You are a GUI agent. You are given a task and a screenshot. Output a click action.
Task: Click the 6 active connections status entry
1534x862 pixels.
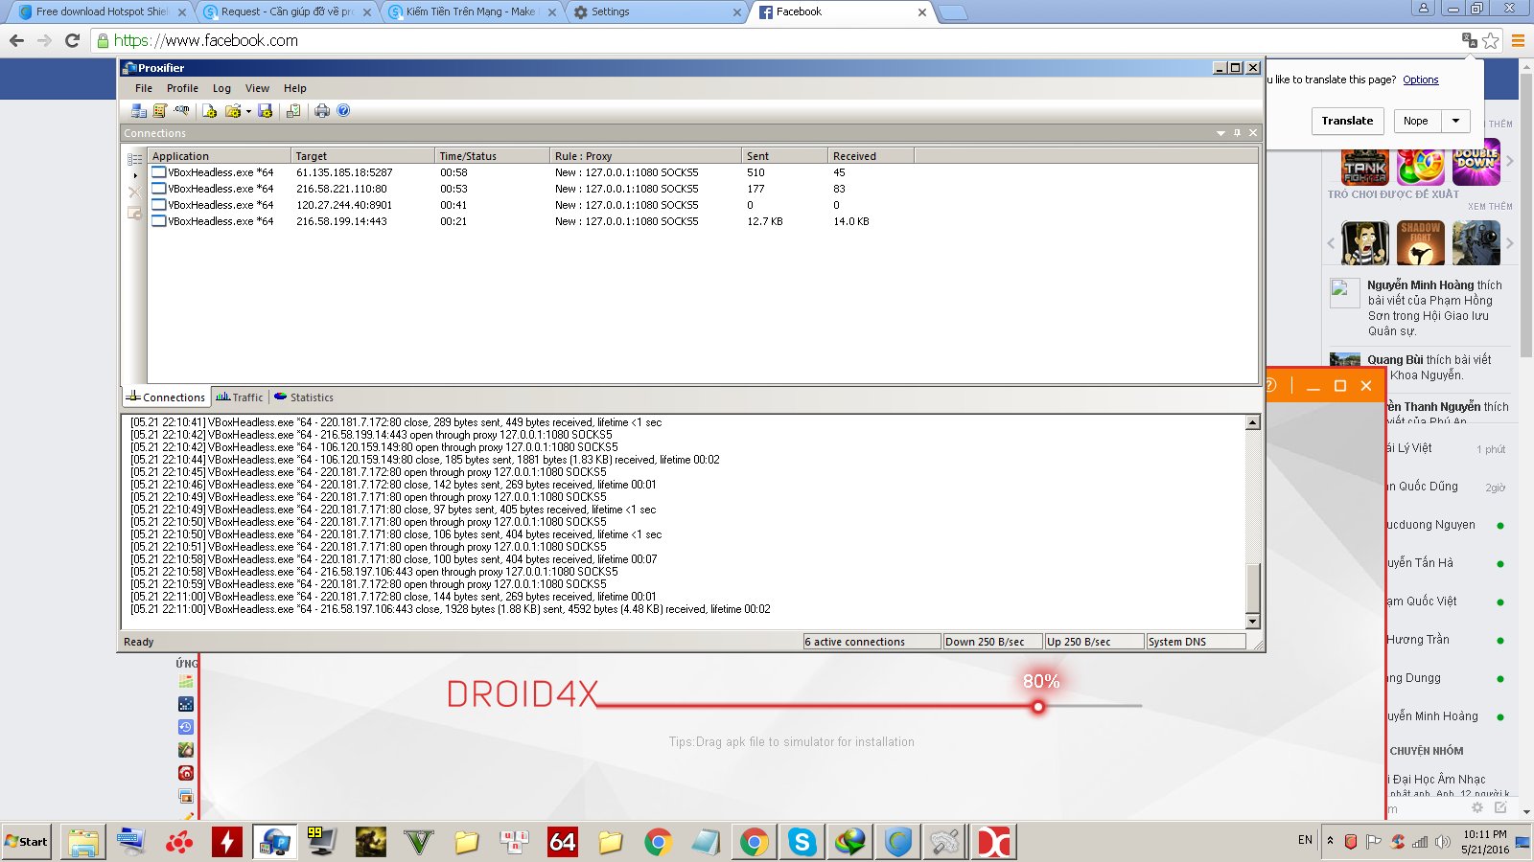(872, 642)
